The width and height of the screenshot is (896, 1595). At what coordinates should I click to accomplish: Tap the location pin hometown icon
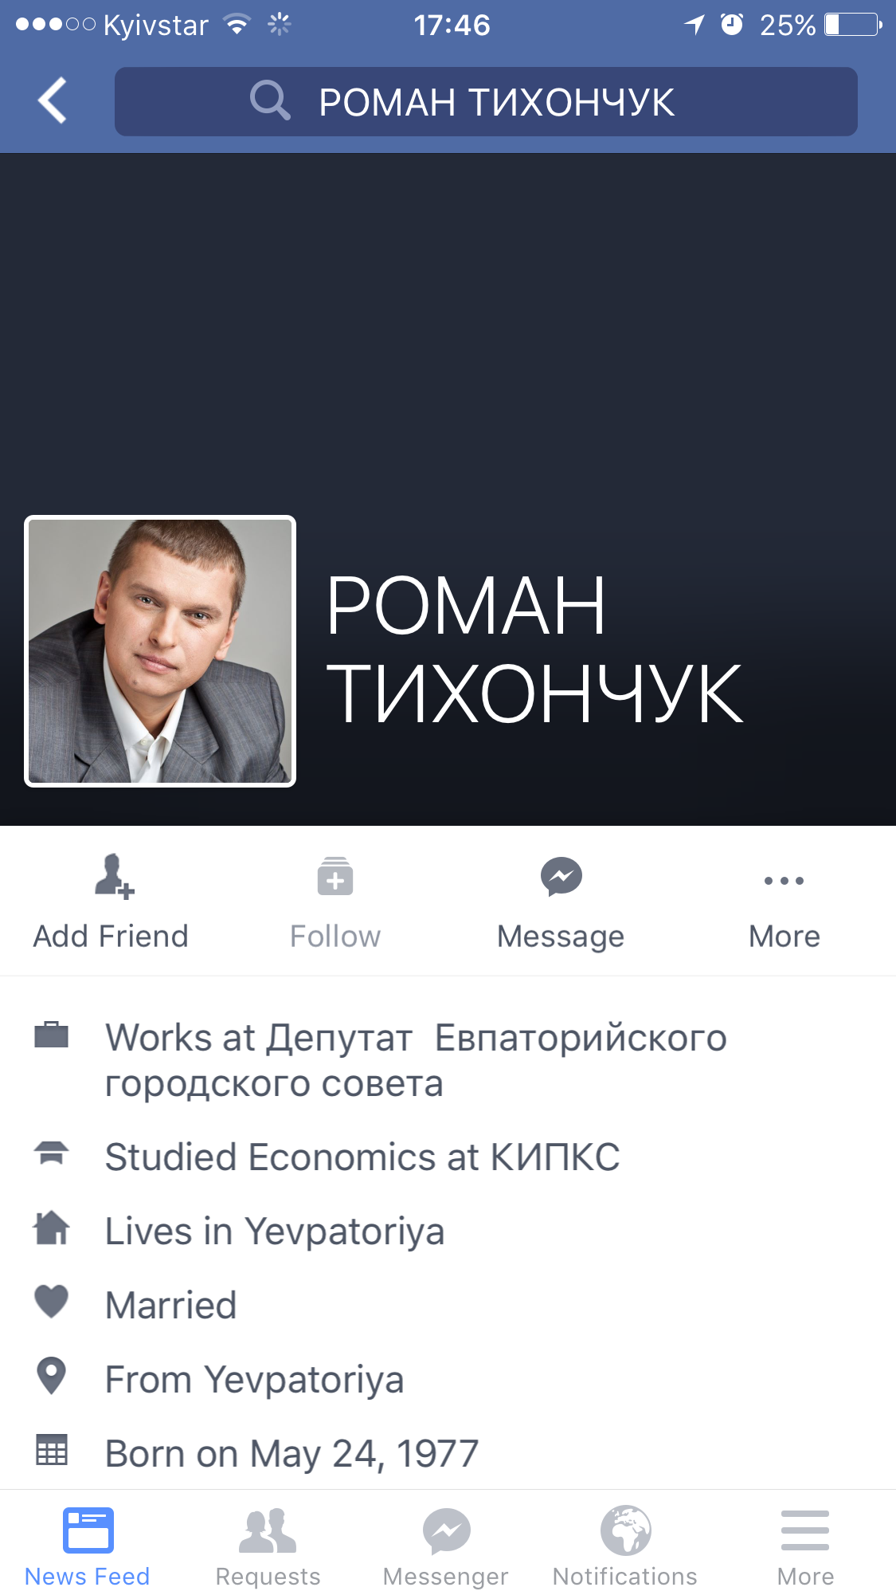[52, 1376]
